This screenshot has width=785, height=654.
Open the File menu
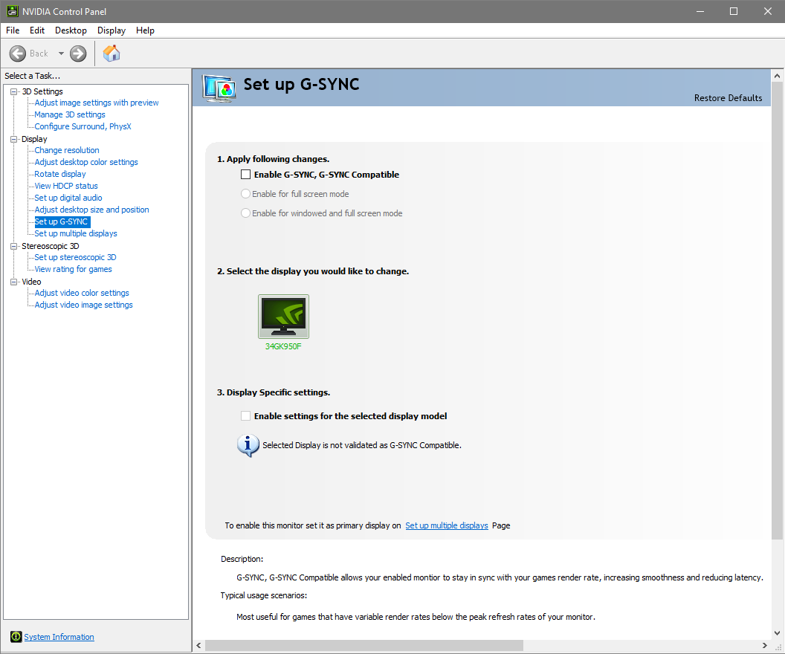click(13, 30)
